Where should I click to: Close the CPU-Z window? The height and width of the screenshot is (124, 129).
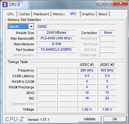[x=121, y=3]
